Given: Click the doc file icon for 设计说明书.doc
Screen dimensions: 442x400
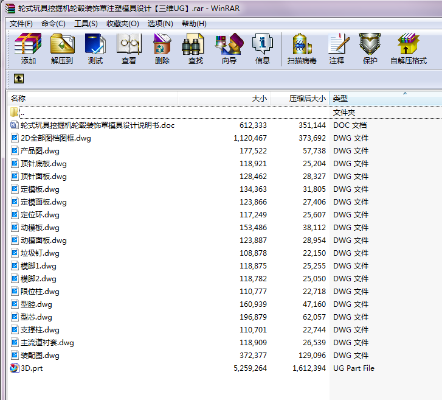Looking at the screenshot, I should tap(15, 125).
